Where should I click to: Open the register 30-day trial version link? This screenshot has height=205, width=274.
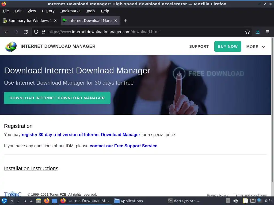pyautogui.click(x=81, y=135)
